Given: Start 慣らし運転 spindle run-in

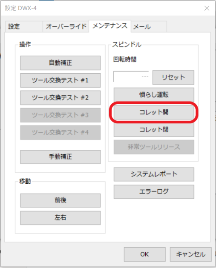Looking at the screenshot, I should 154,95.
